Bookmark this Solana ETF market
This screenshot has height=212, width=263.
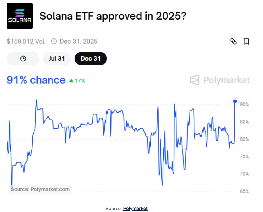(246, 42)
